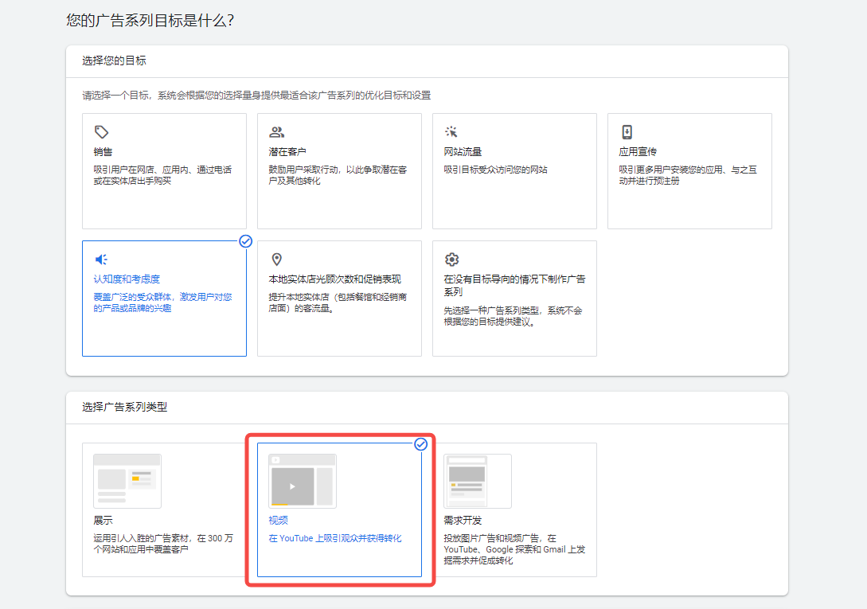Click the people icon for 潜在客户
This screenshot has height=609, width=867.
point(276,132)
